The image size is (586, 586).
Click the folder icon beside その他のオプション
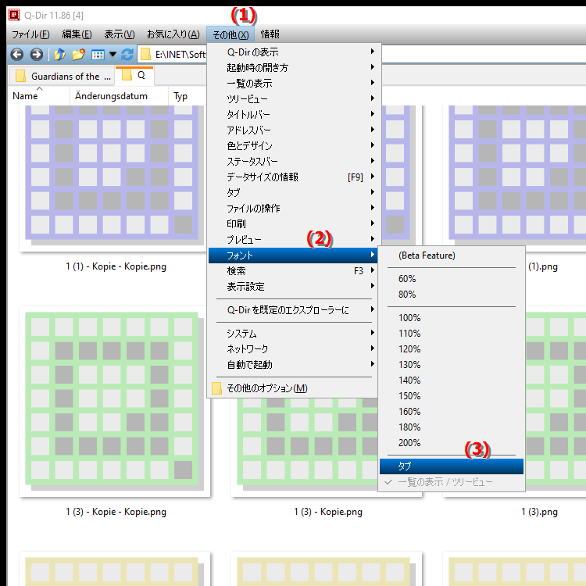click(x=216, y=388)
